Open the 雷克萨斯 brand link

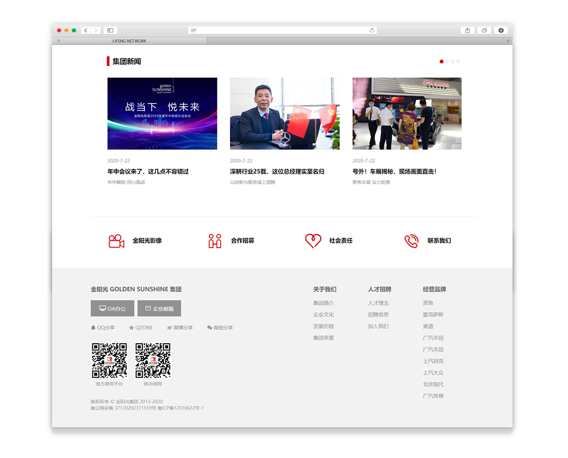(433, 315)
